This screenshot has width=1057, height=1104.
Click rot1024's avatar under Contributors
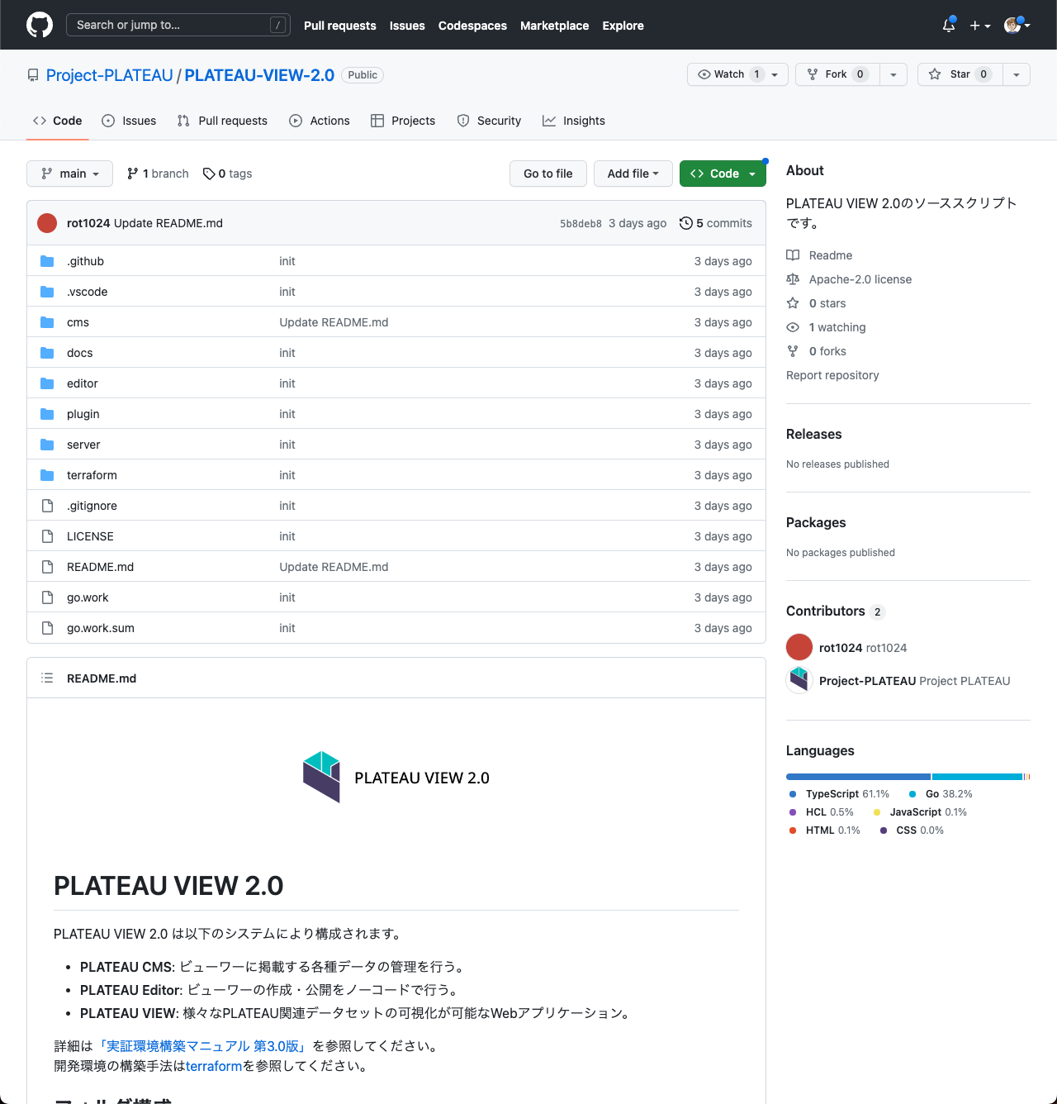tap(799, 647)
